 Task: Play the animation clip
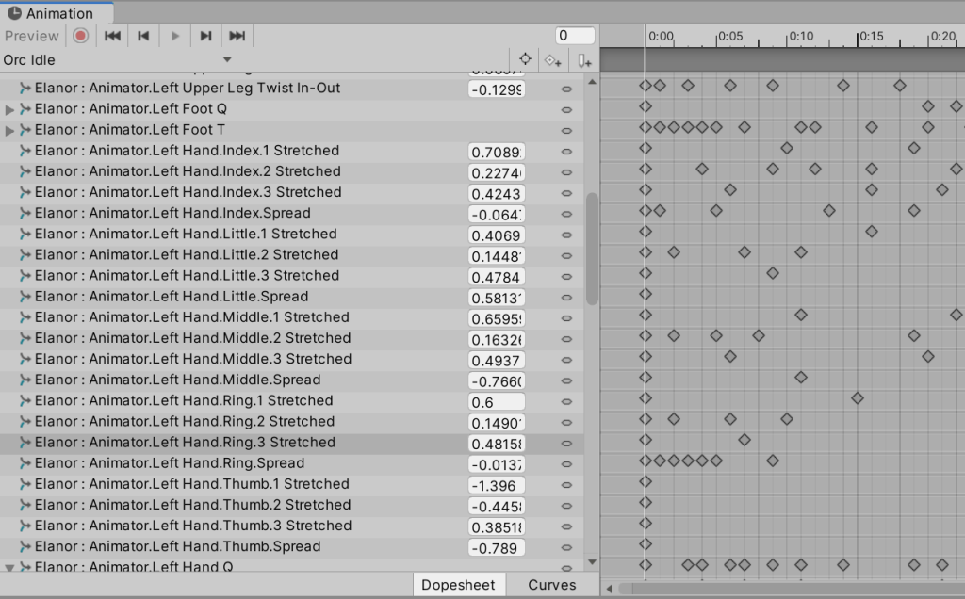174,36
